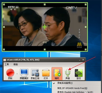Close the oCam window
Viewport: 102px width, 93px height.
(83, 60)
